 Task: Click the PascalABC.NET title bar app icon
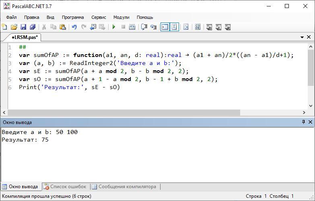pyautogui.click(x=6, y=6)
